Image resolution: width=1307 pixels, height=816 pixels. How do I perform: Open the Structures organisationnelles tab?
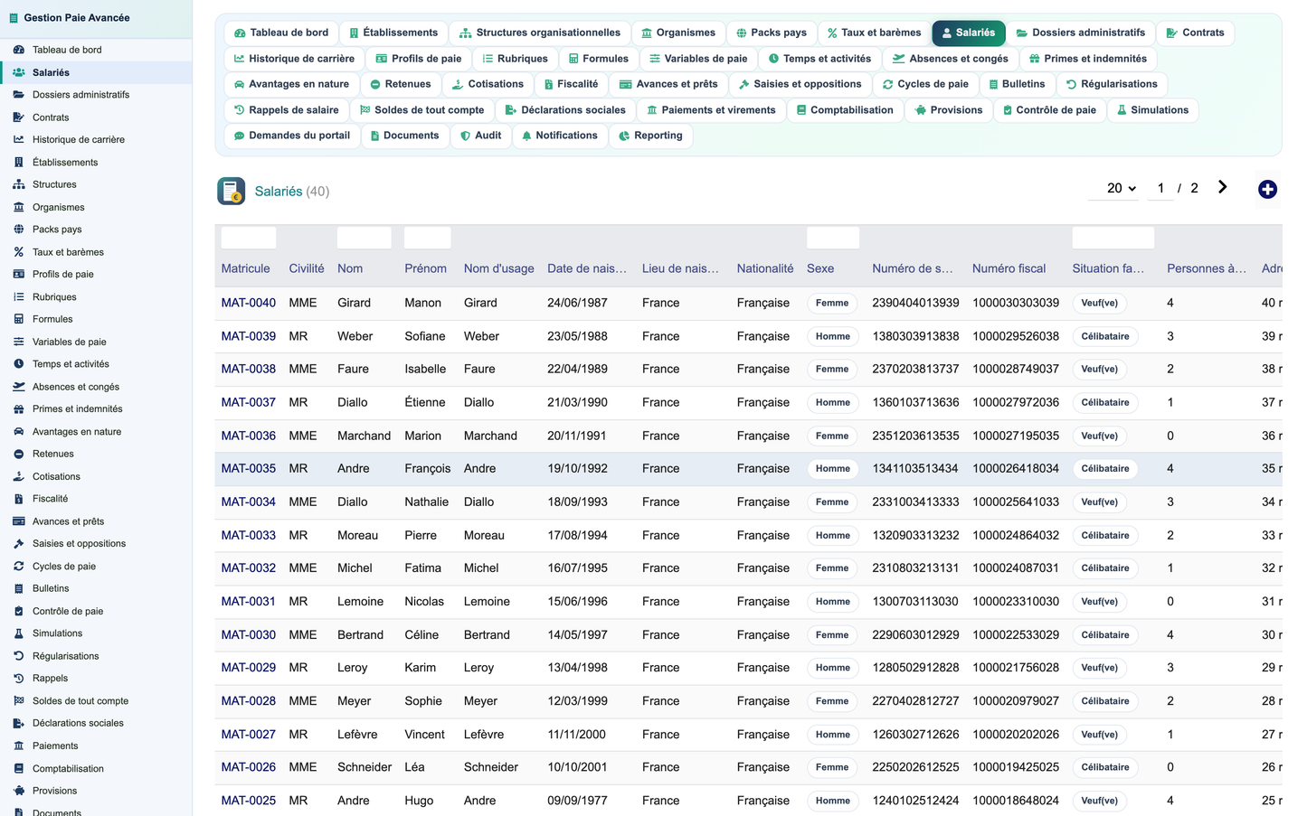[x=540, y=33]
